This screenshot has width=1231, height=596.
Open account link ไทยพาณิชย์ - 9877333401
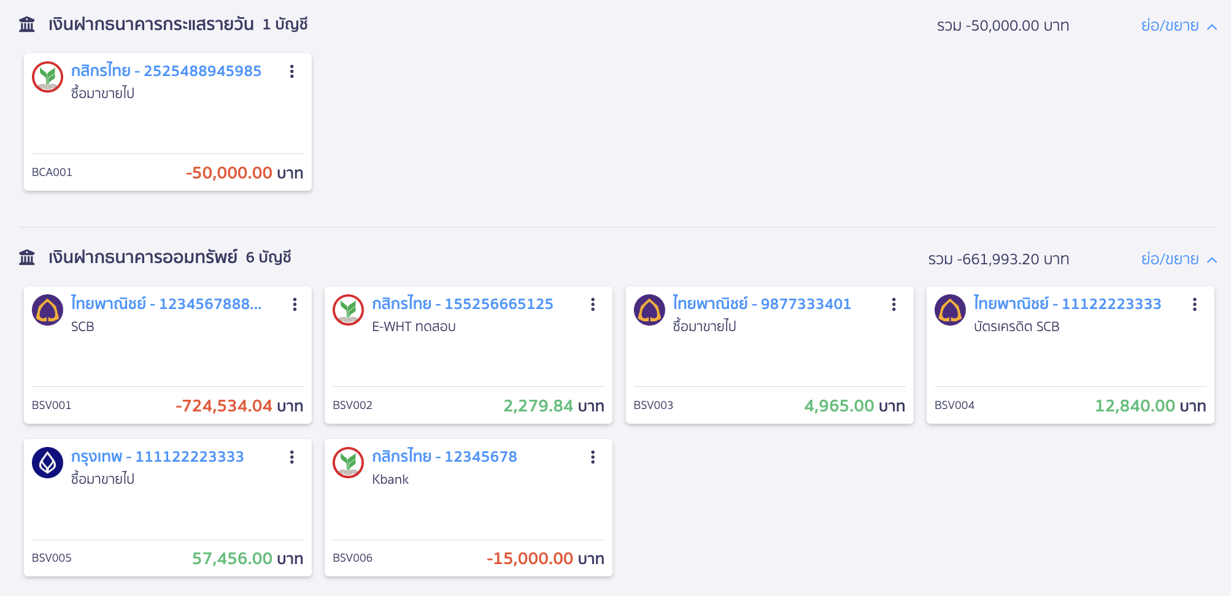point(762,304)
